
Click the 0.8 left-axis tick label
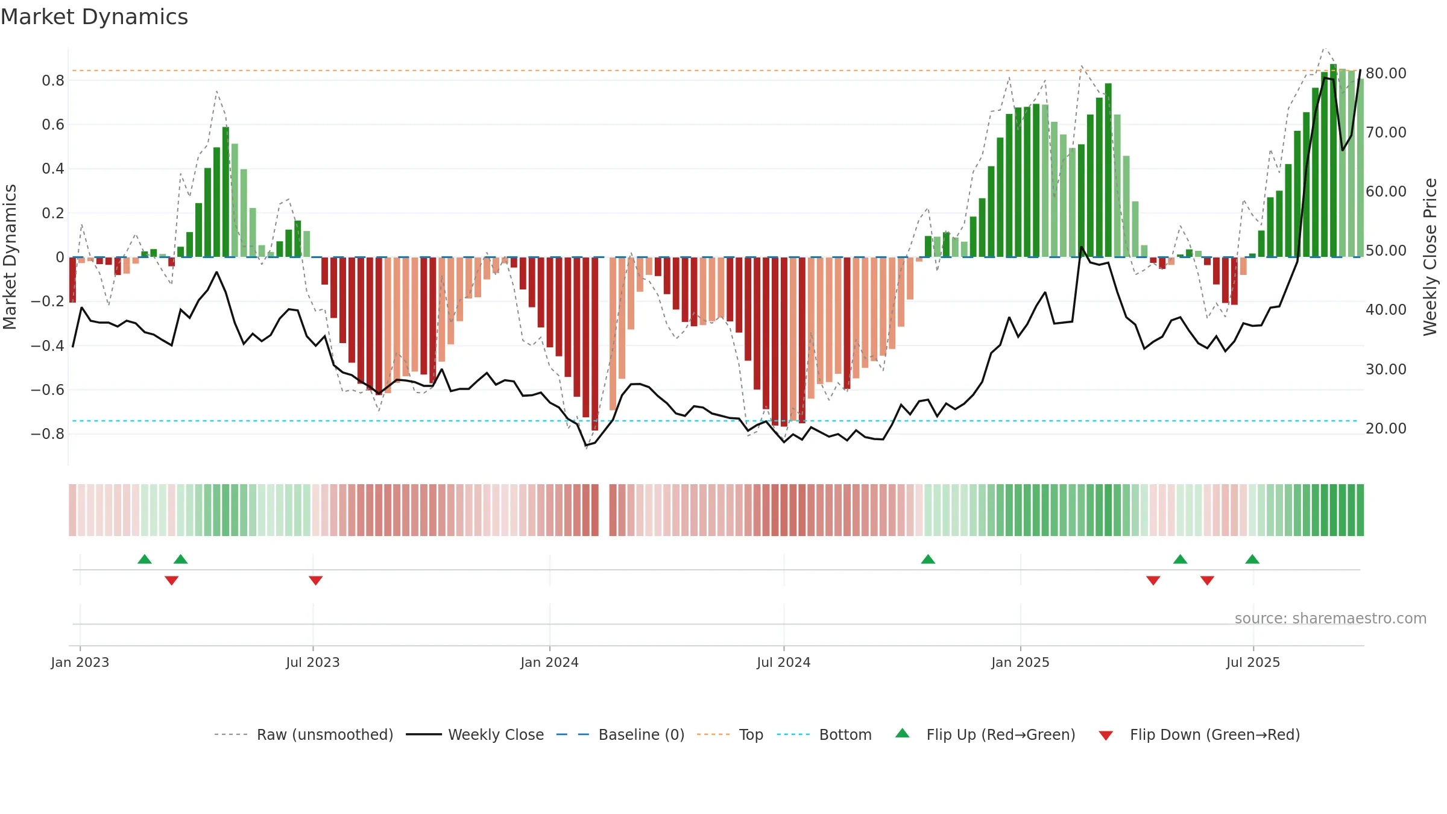point(53,80)
